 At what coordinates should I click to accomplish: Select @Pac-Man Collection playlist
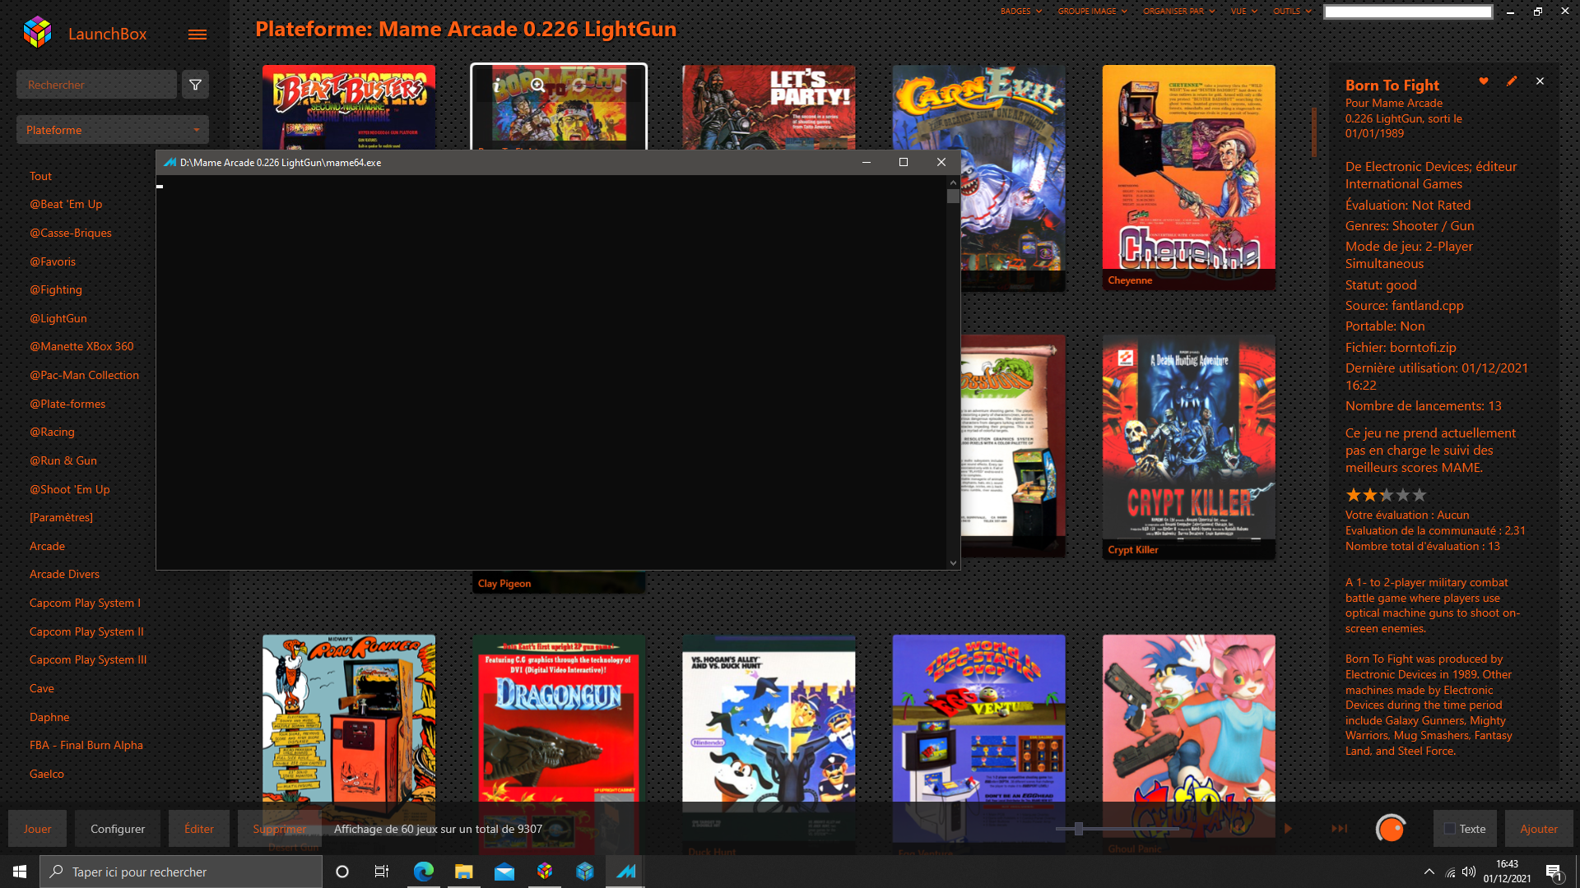[x=85, y=375]
